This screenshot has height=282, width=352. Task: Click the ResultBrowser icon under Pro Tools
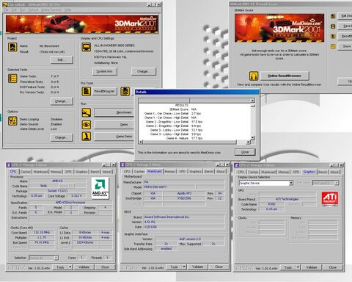[87, 91]
